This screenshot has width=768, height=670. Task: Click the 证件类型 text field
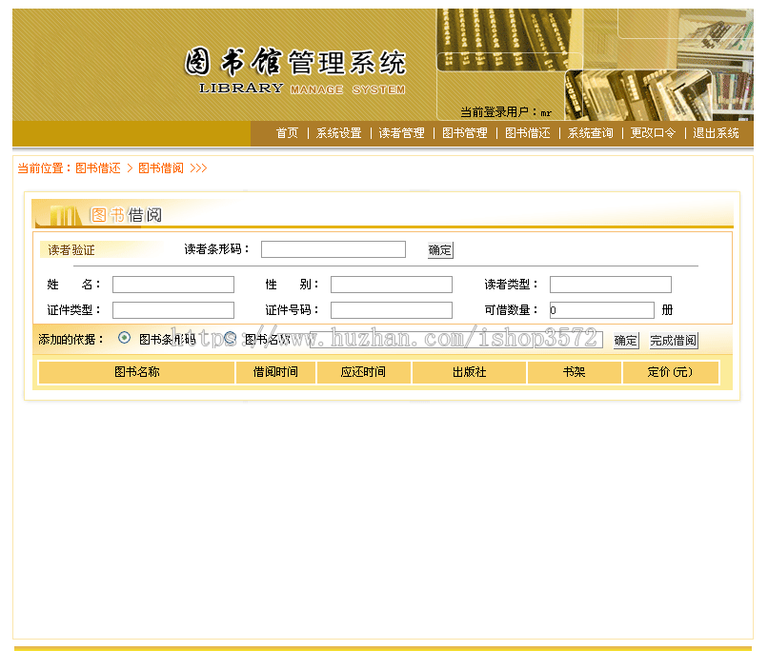tap(173, 310)
